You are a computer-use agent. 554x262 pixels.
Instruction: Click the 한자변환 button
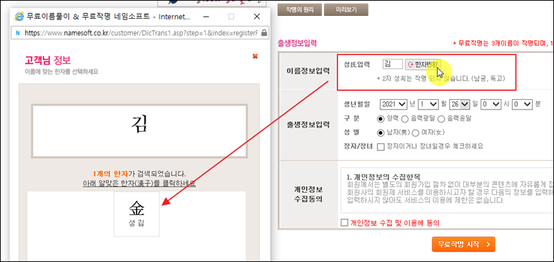(x=423, y=64)
